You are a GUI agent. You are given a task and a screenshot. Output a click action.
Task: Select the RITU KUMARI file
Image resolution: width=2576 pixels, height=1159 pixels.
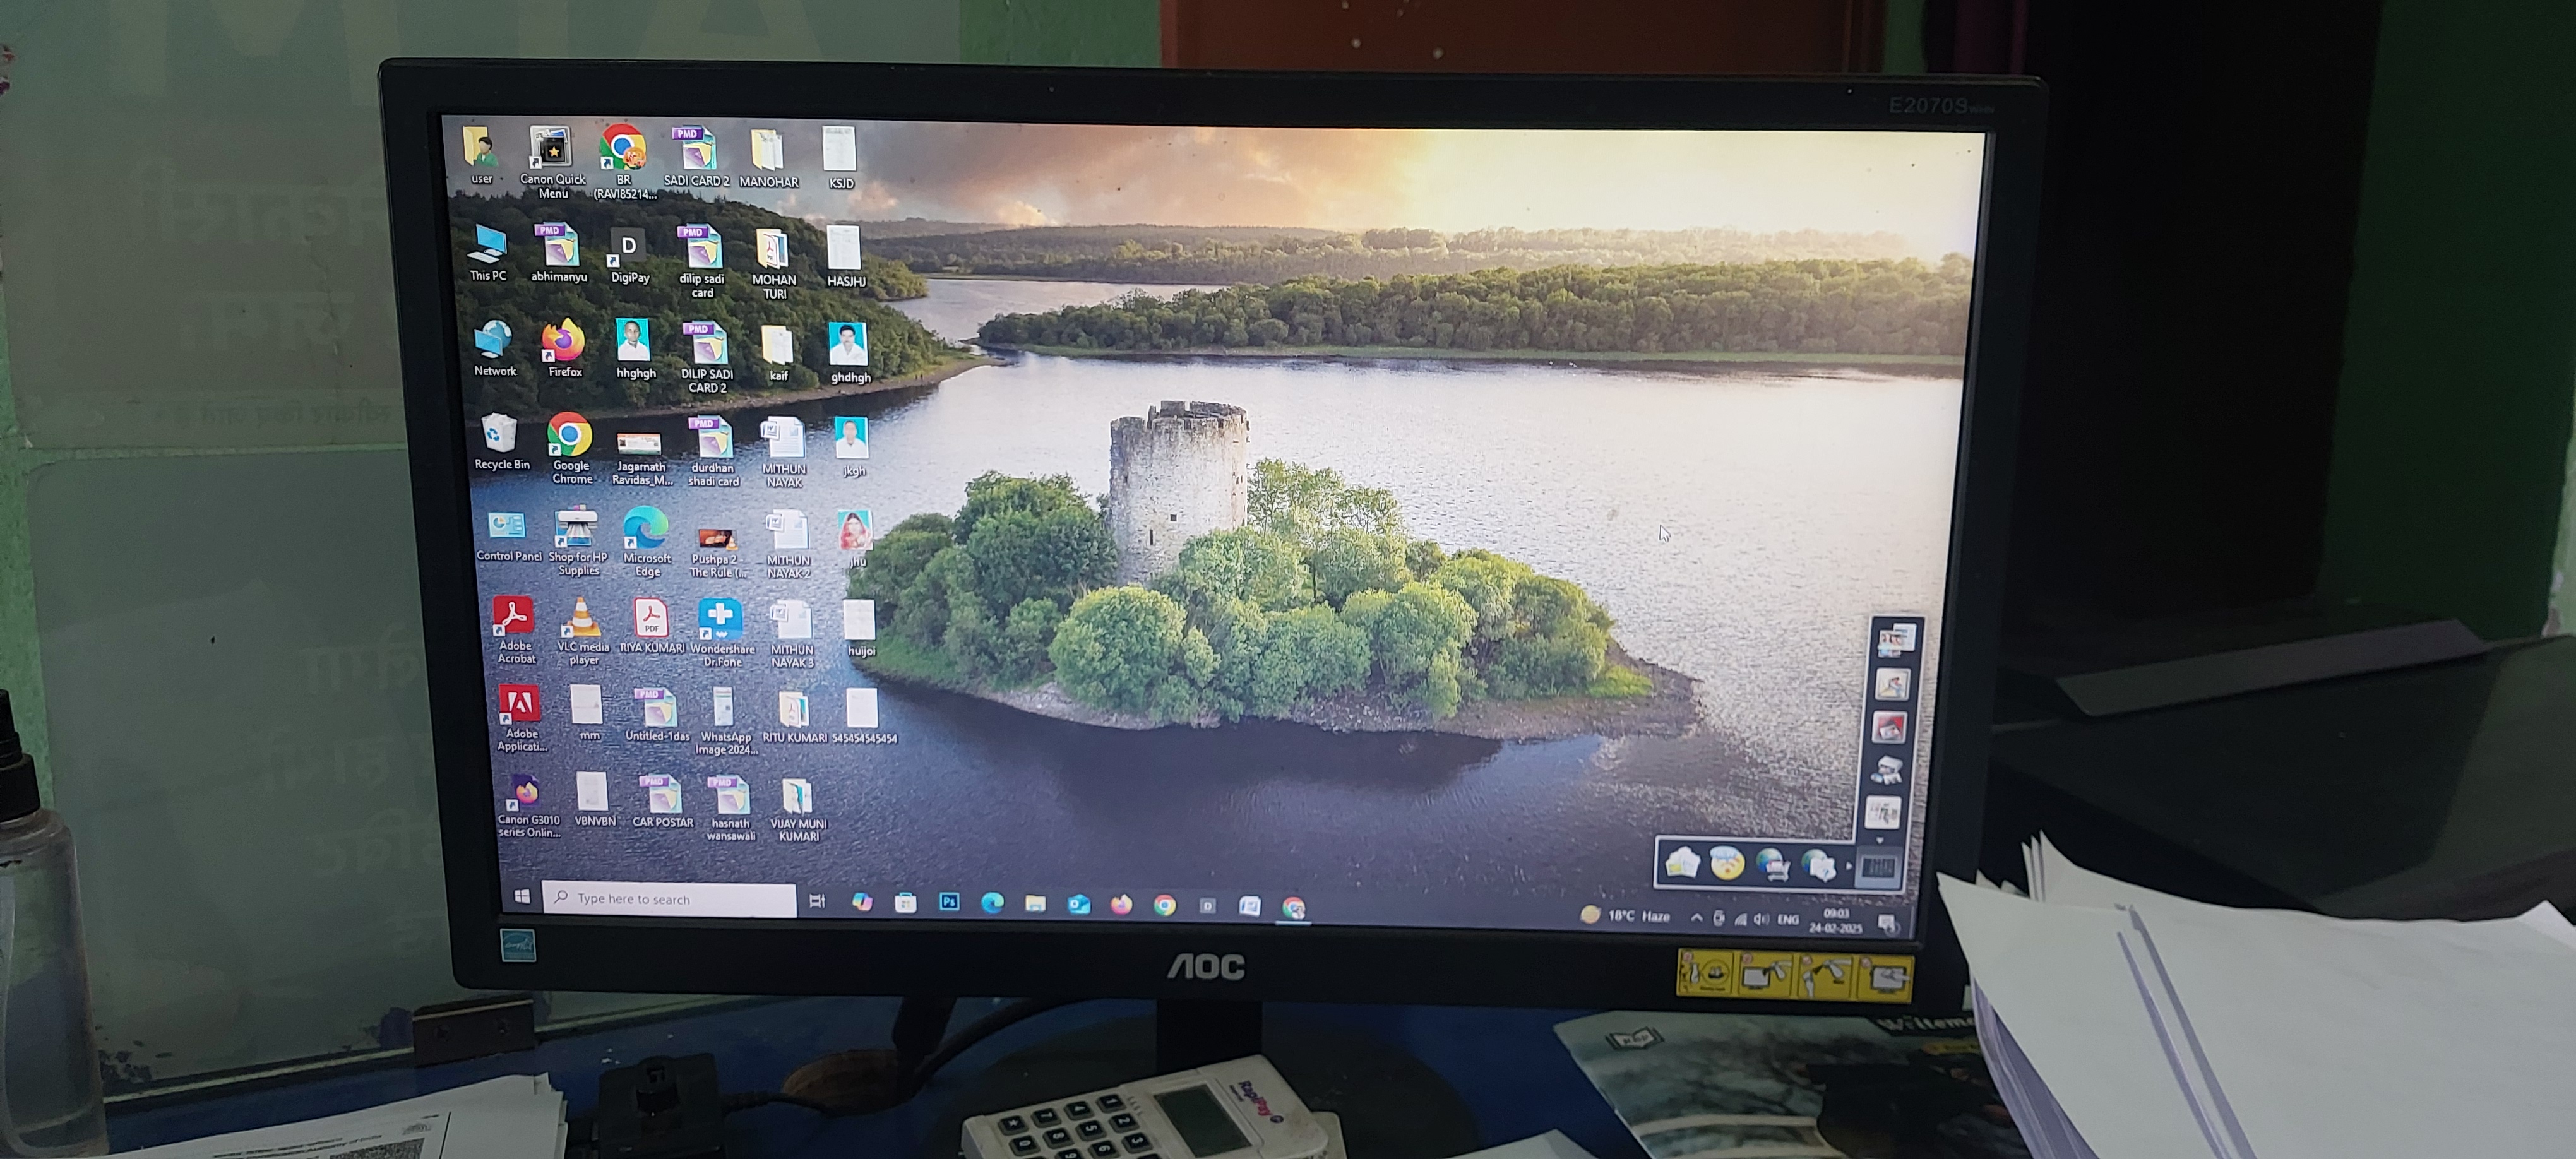click(794, 717)
